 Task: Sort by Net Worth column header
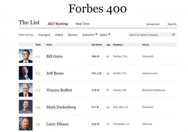point(97,45)
